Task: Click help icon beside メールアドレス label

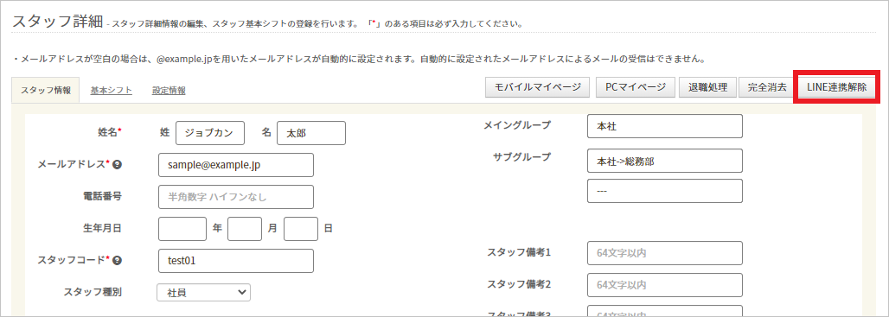Action: (118, 165)
